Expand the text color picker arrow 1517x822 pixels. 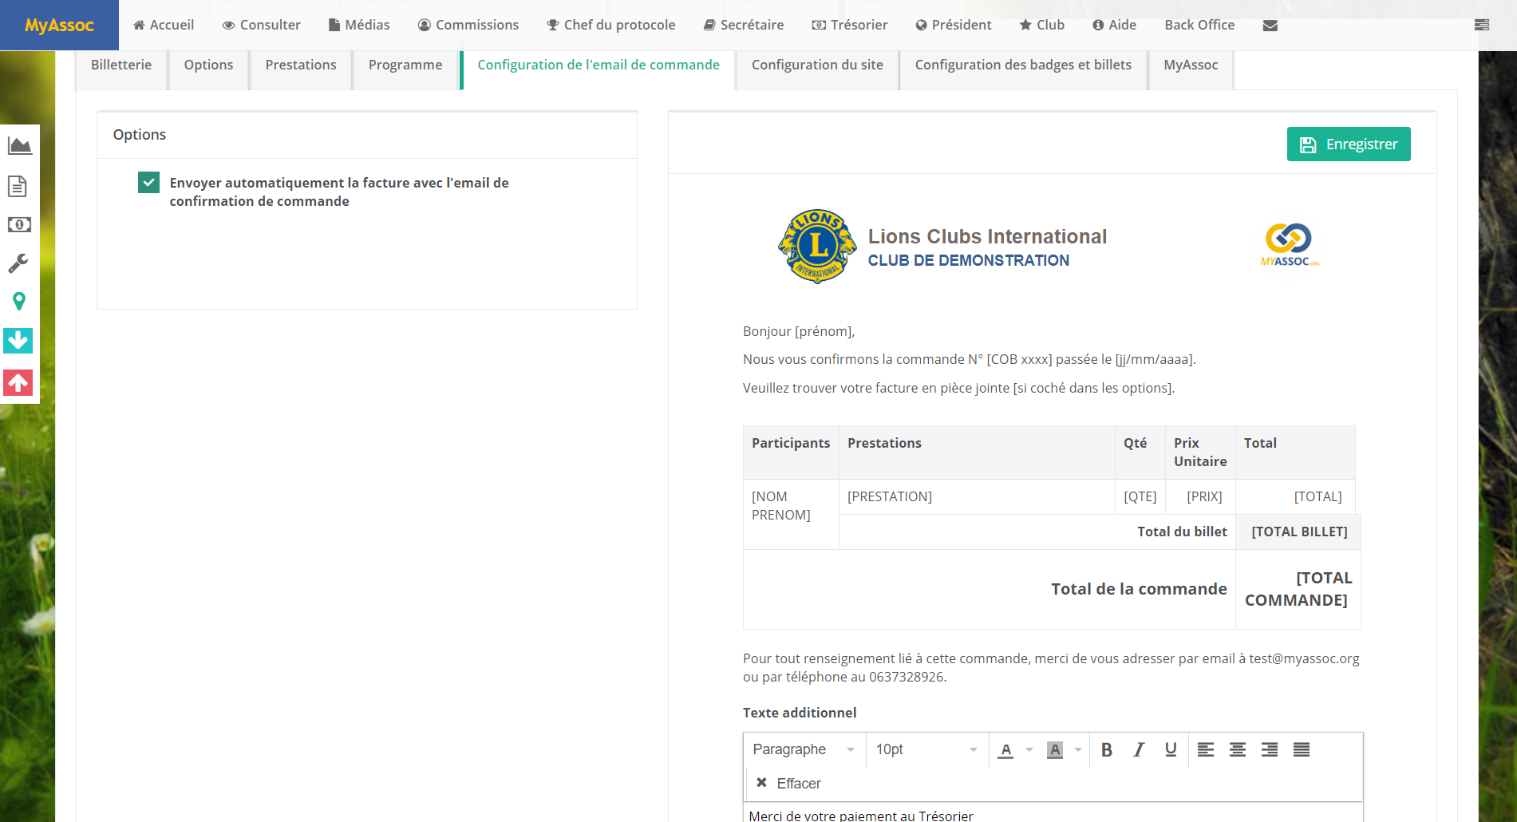tap(1029, 749)
